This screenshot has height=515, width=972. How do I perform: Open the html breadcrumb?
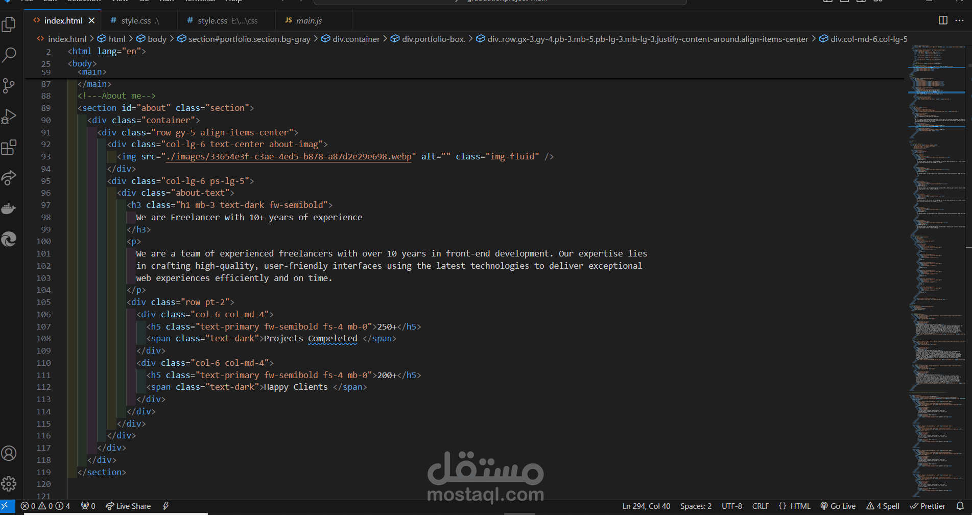[x=111, y=39]
